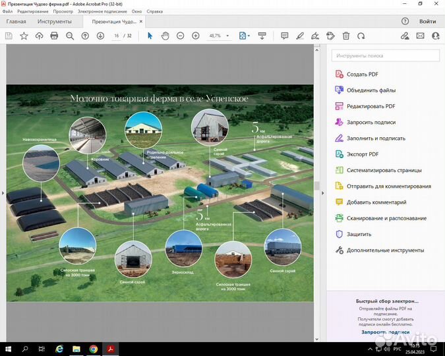Open Chrome from the Windows taskbar
This screenshot has height=356, width=445.
tap(94, 348)
